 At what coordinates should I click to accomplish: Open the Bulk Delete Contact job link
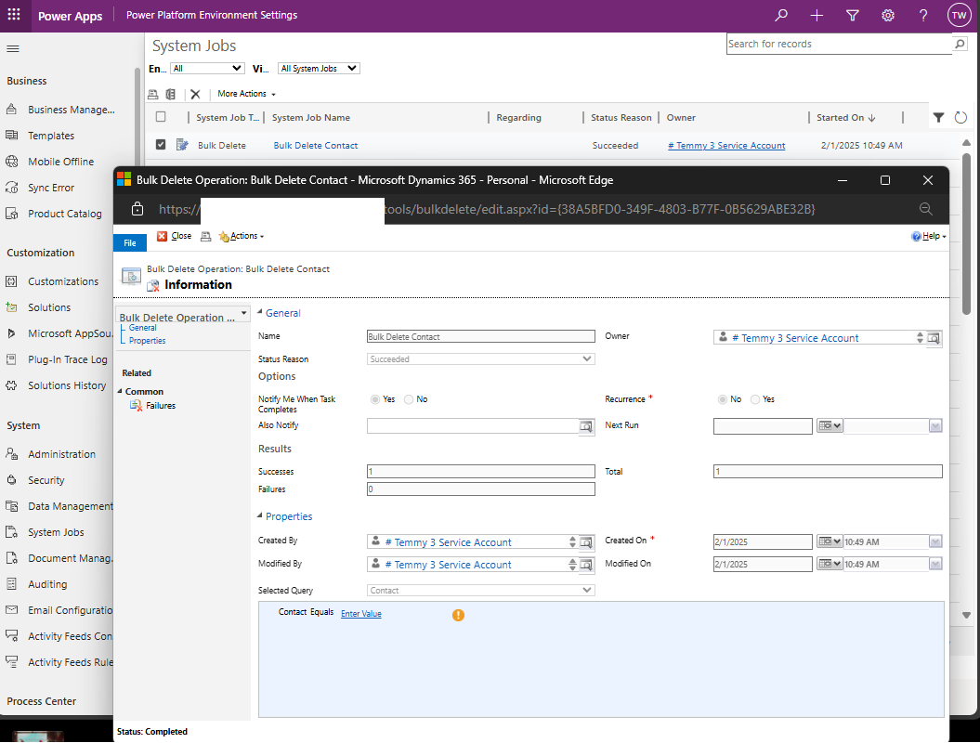click(x=316, y=145)
